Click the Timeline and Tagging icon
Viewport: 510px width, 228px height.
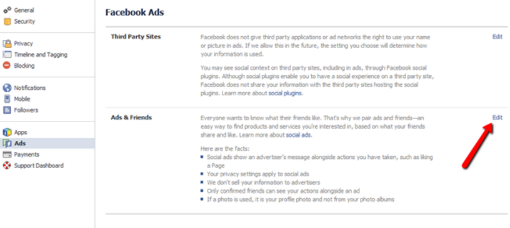[x=7, y=54]
